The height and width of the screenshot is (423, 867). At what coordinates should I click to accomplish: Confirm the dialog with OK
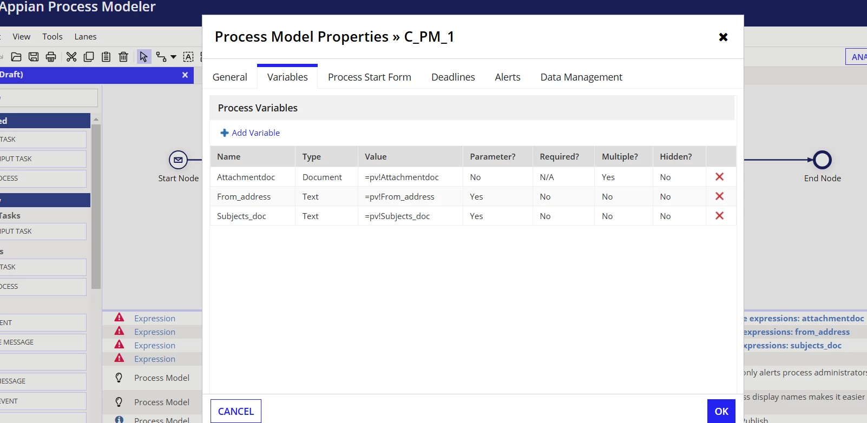(x=721, y=411)
